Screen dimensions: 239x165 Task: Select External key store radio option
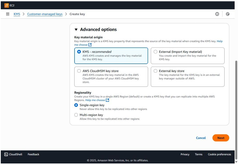click(155, 71)
